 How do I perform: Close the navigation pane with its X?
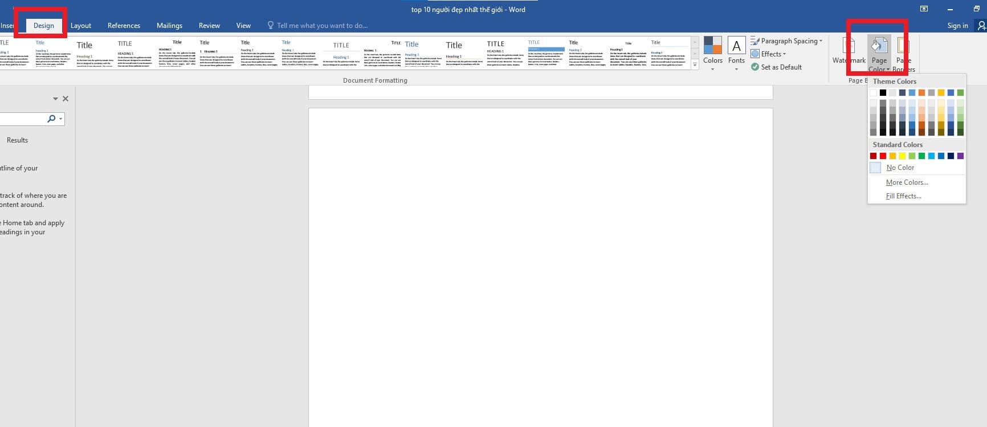pos(66,99)
